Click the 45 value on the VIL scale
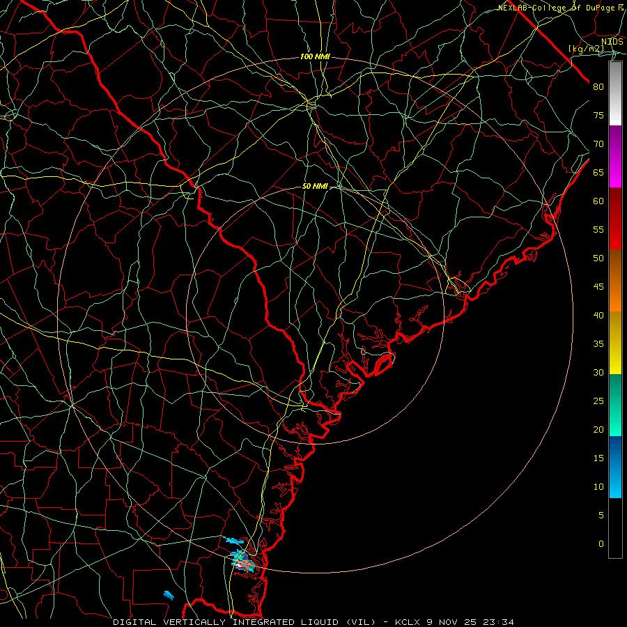 598,287
